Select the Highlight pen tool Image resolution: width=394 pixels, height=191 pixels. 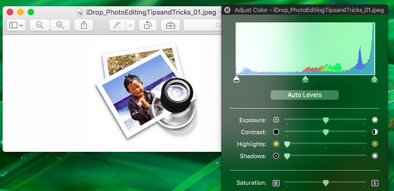pos(118,25)
